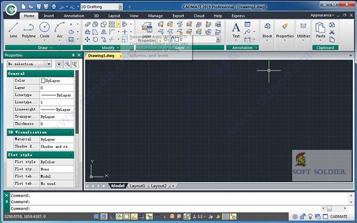This screenshot has width=357, height=223.
Task: Add a new layout with plus button
Action: [173, 186]
